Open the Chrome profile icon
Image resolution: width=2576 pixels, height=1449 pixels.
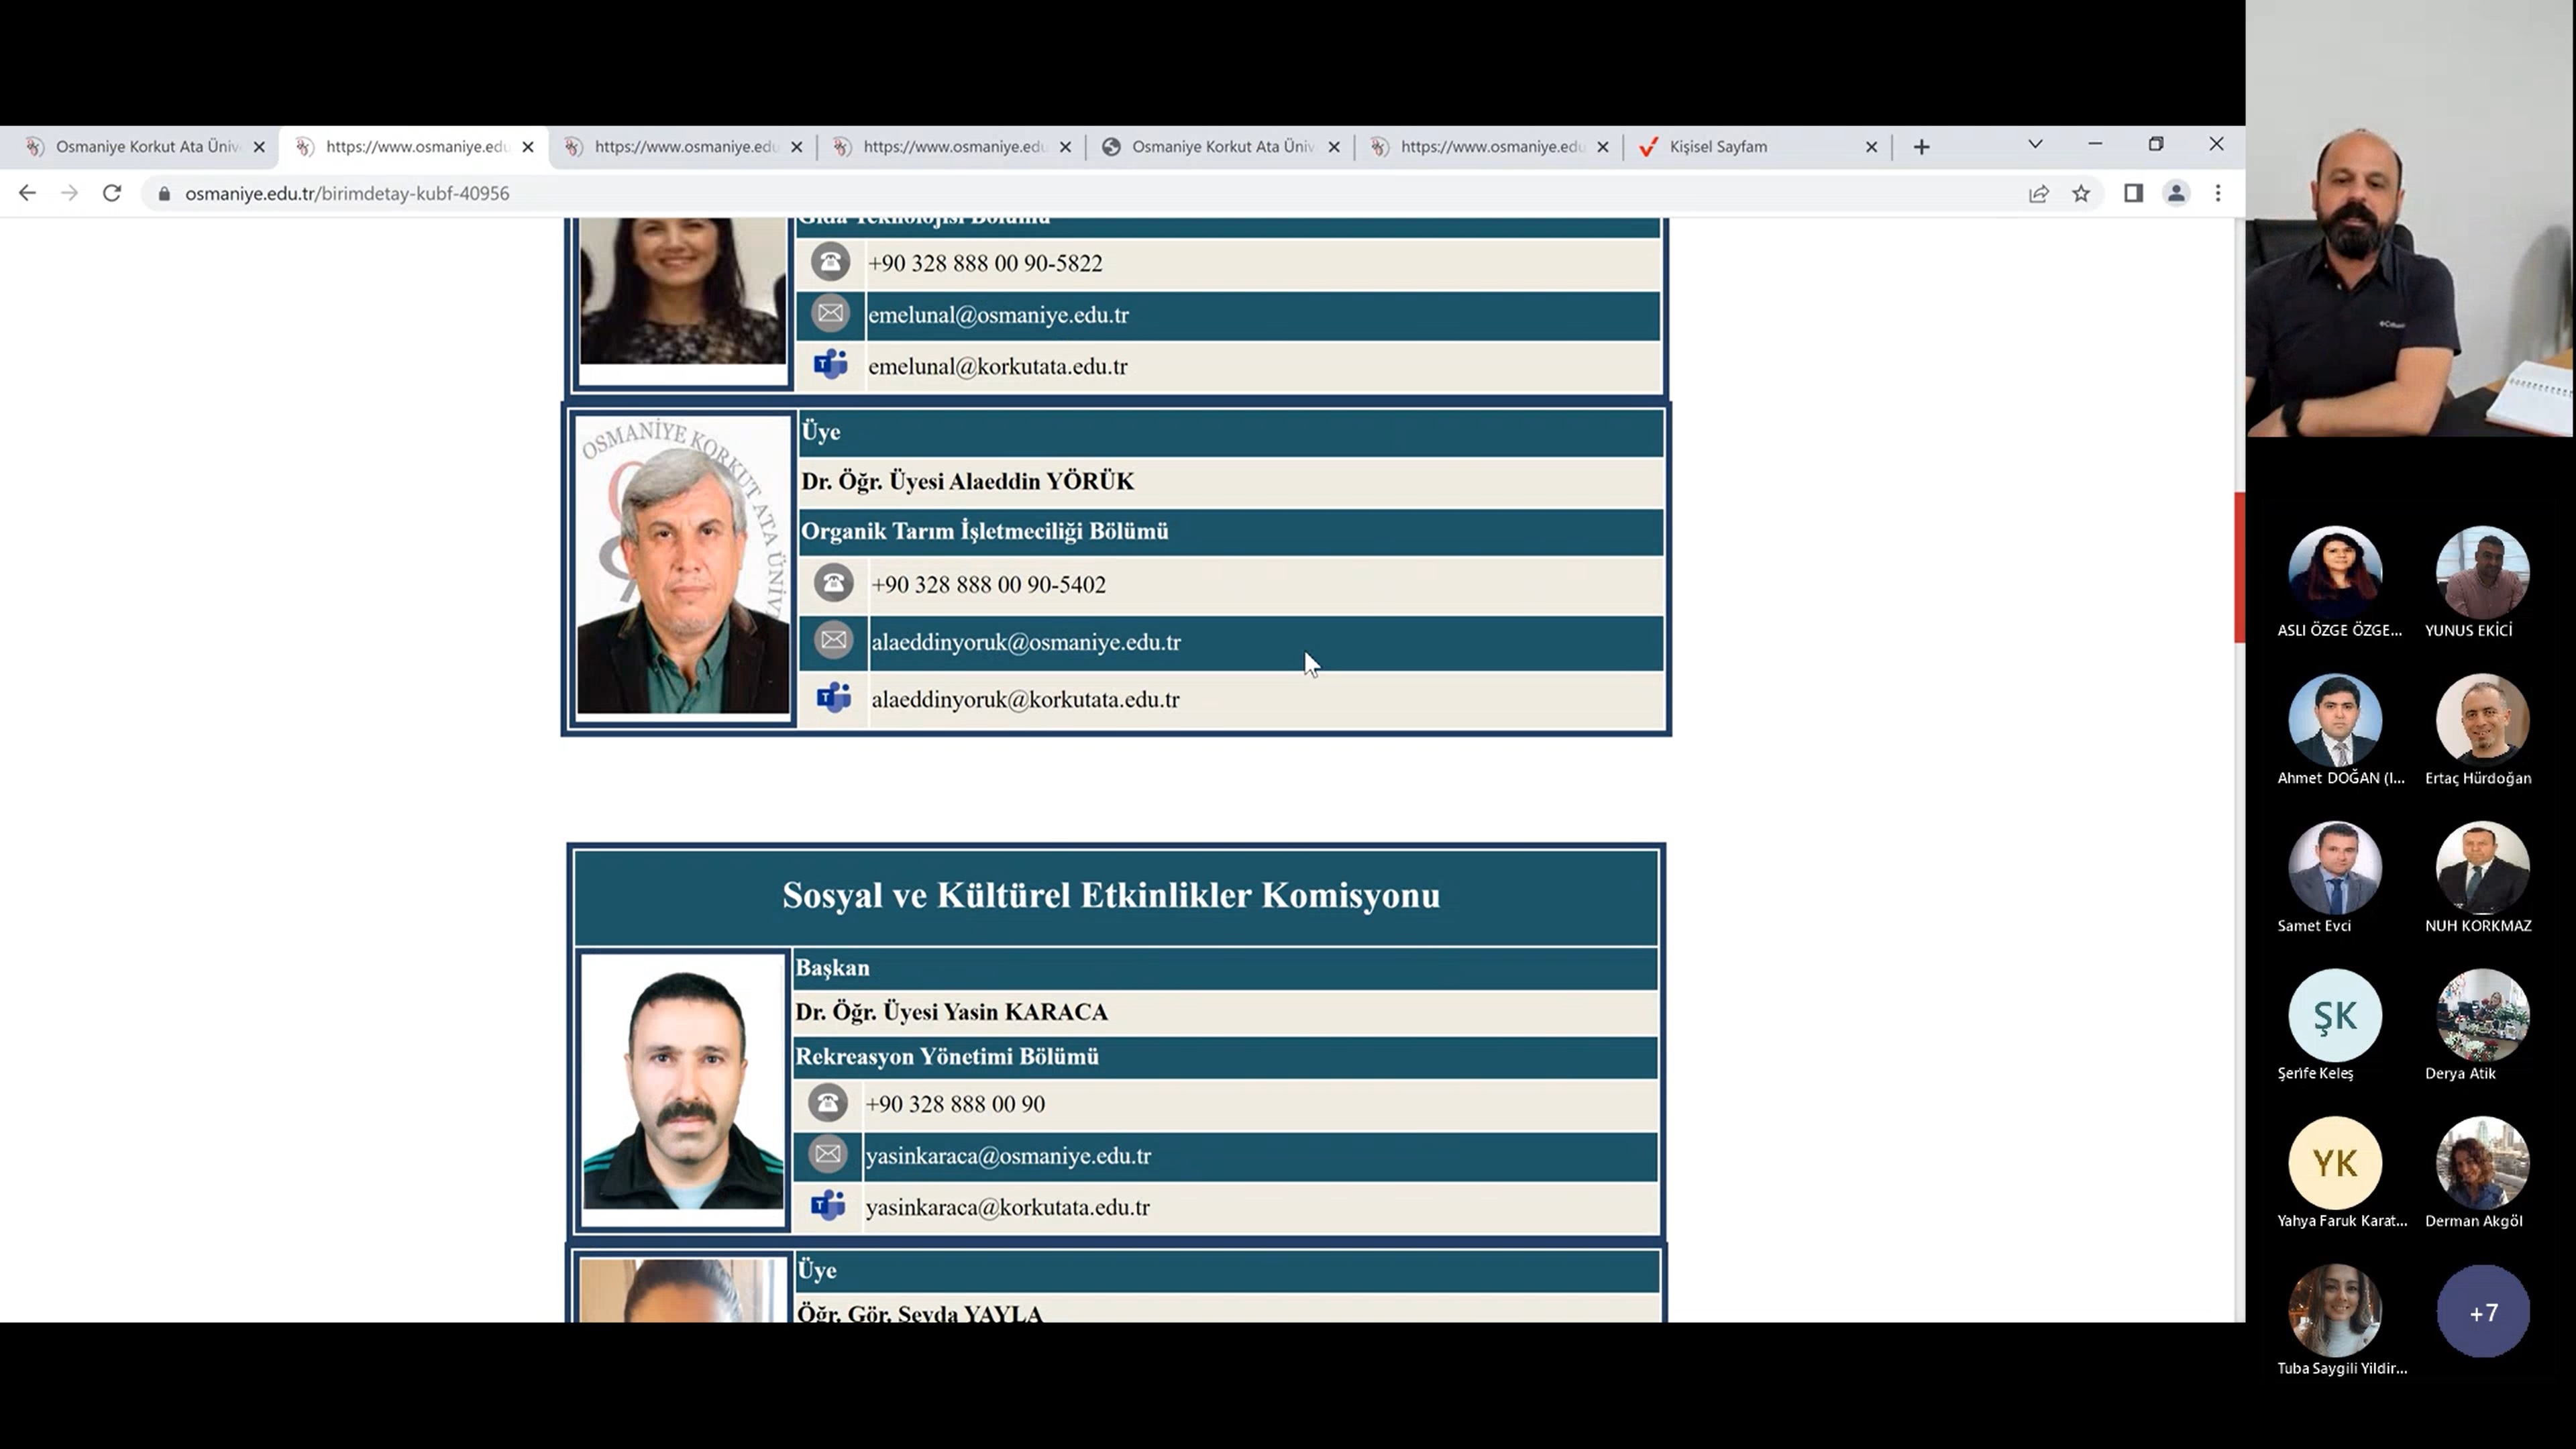coord(2176,193)
